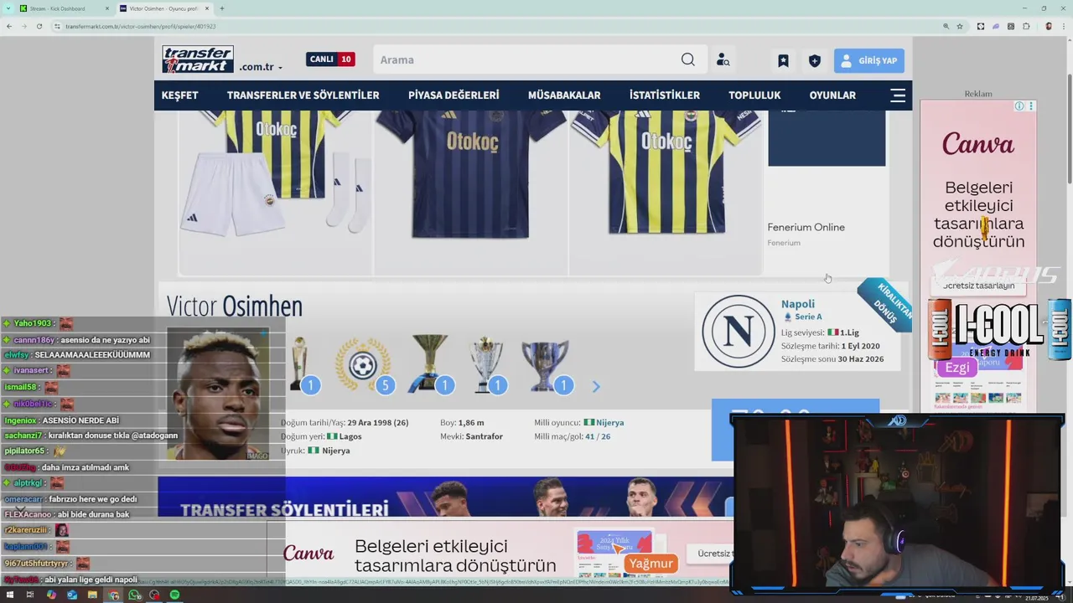Click the zoom magnifier in address bar

[946, 26]
